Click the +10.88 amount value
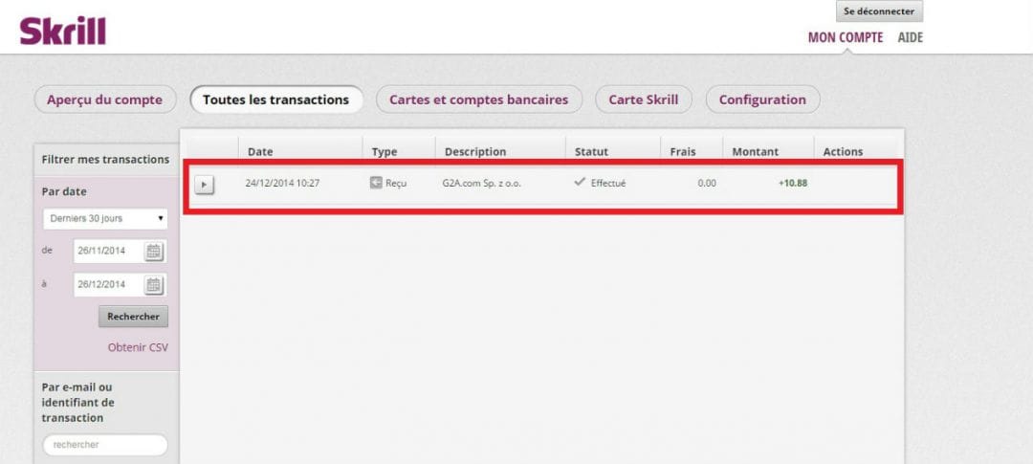This screenshot has height=464, width=1033. [793, 184]
